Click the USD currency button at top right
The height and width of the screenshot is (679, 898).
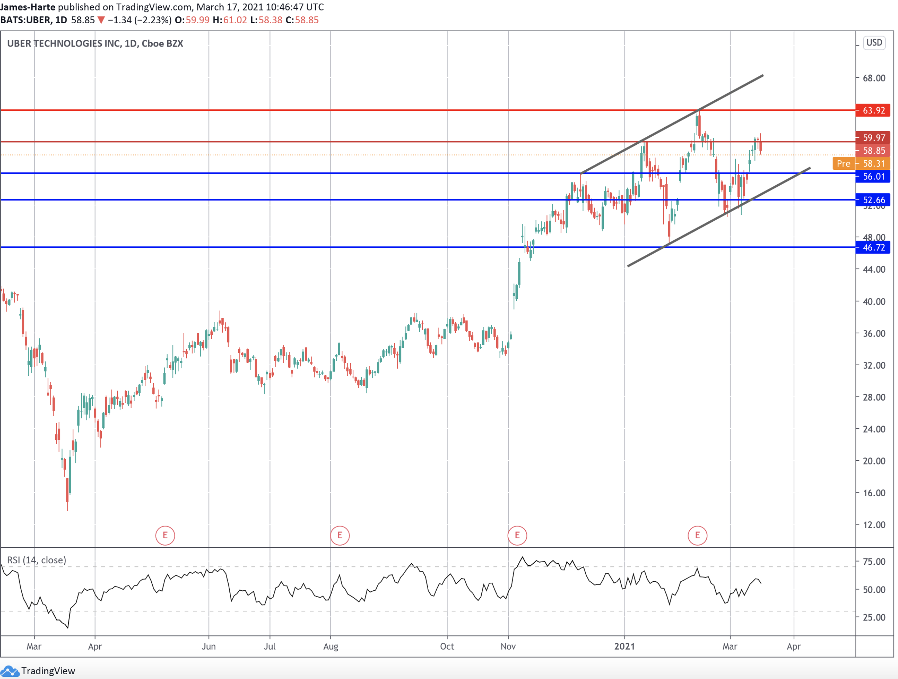[x=874, y=42]
